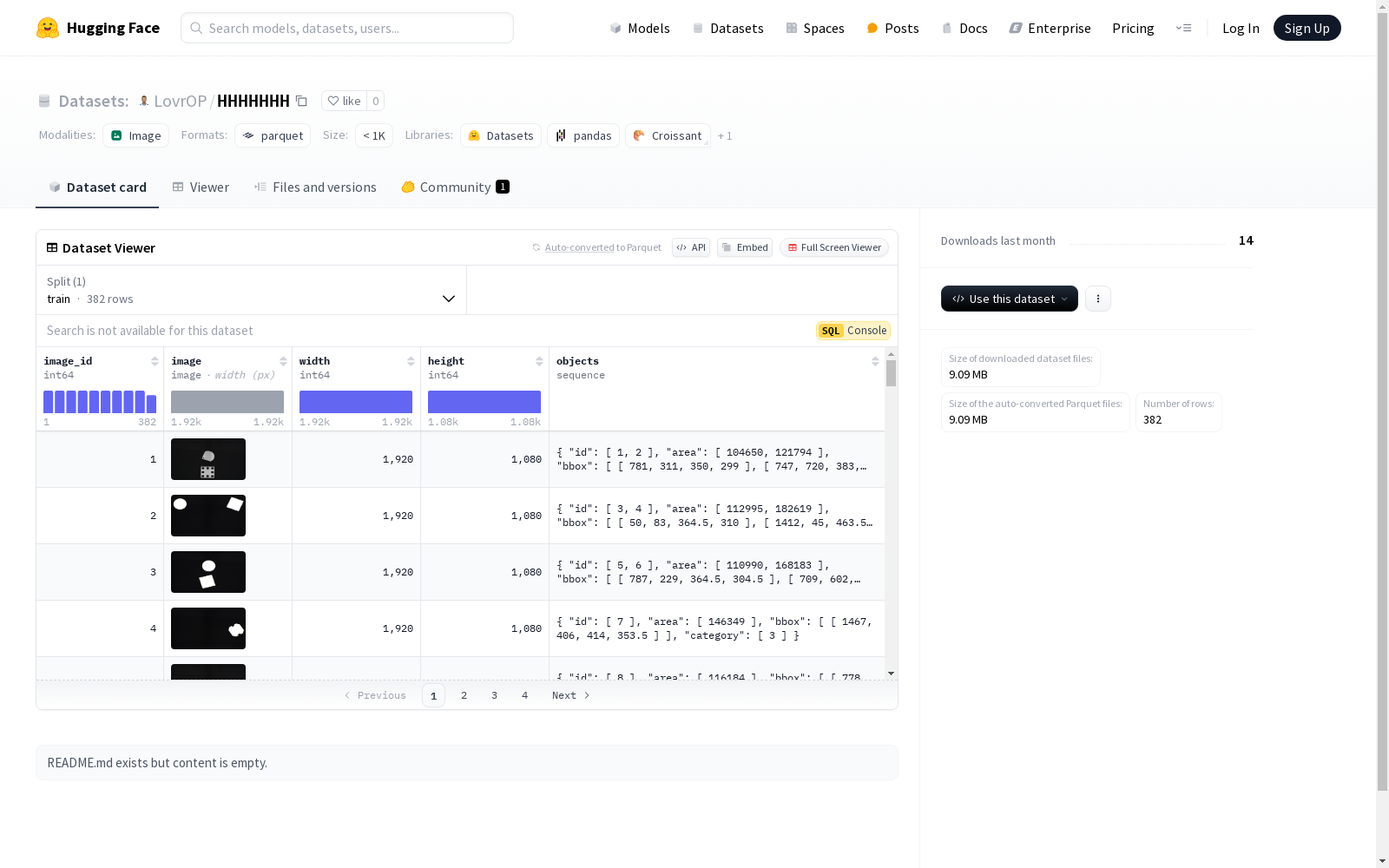Click the table scrollbar up arrow
The height and width of the screenshot is (868, 1389).
[891, 354]
